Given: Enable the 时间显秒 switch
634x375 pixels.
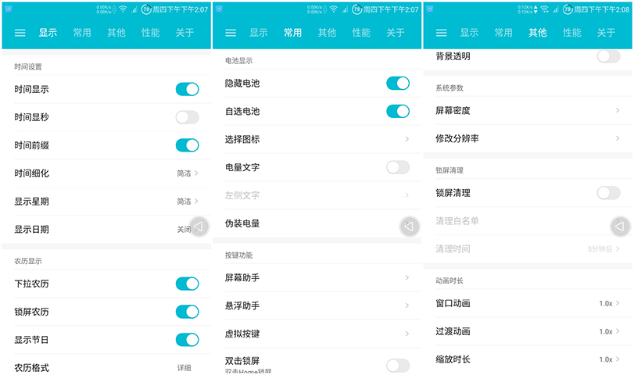Looking at the screenshot, I should 187,117.
